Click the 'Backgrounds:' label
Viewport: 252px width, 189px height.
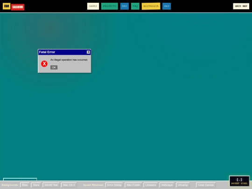click(10, 185)
